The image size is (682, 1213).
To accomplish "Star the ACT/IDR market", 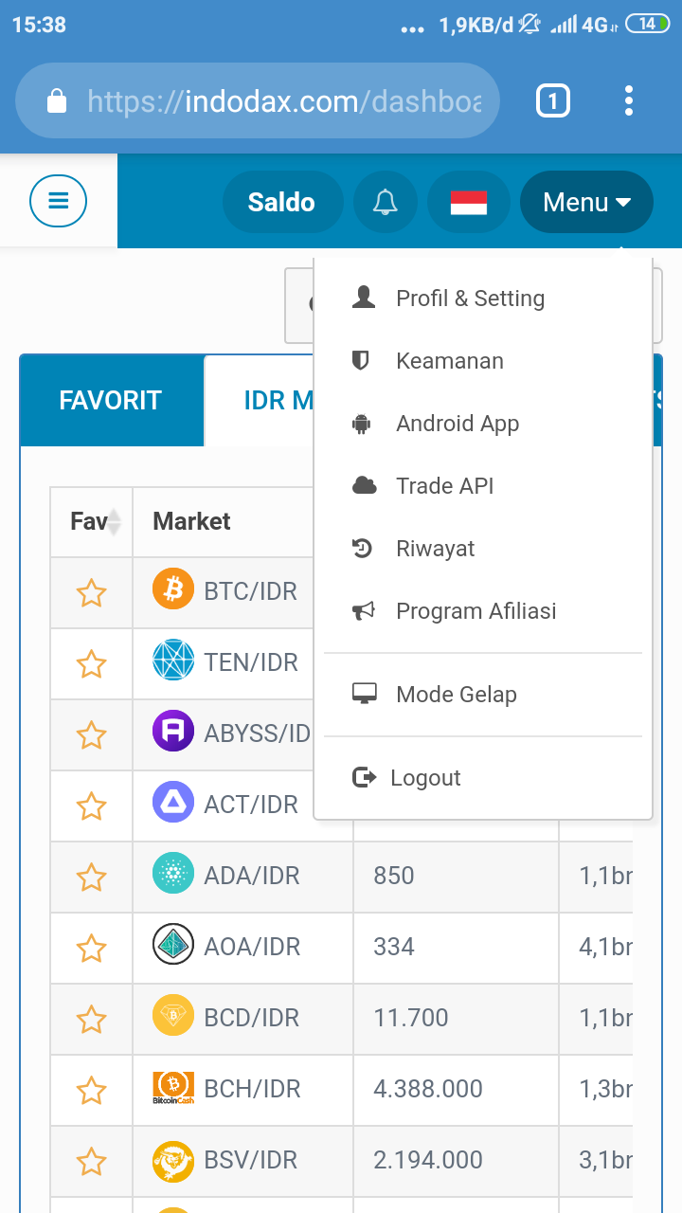I will click(91, 806).
